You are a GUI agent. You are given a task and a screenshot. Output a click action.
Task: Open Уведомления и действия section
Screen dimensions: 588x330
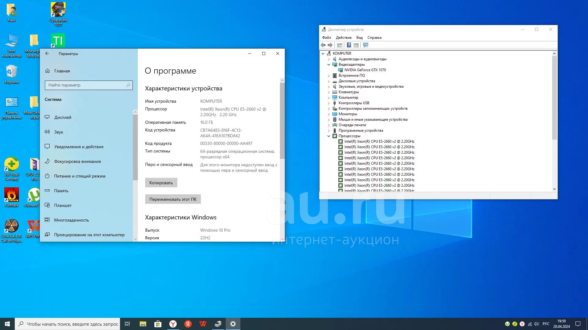(87, 147)
